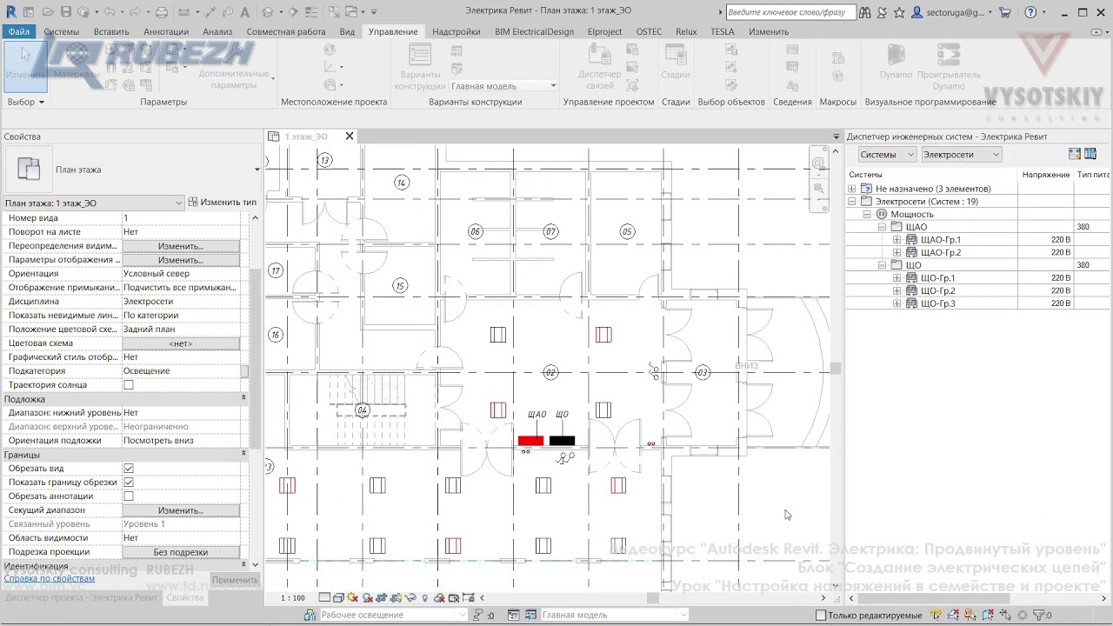The width and height of the screenshot is (1113, 626).
Task: Click Изменить button for Параметры отображения
Action: [181, 260]
